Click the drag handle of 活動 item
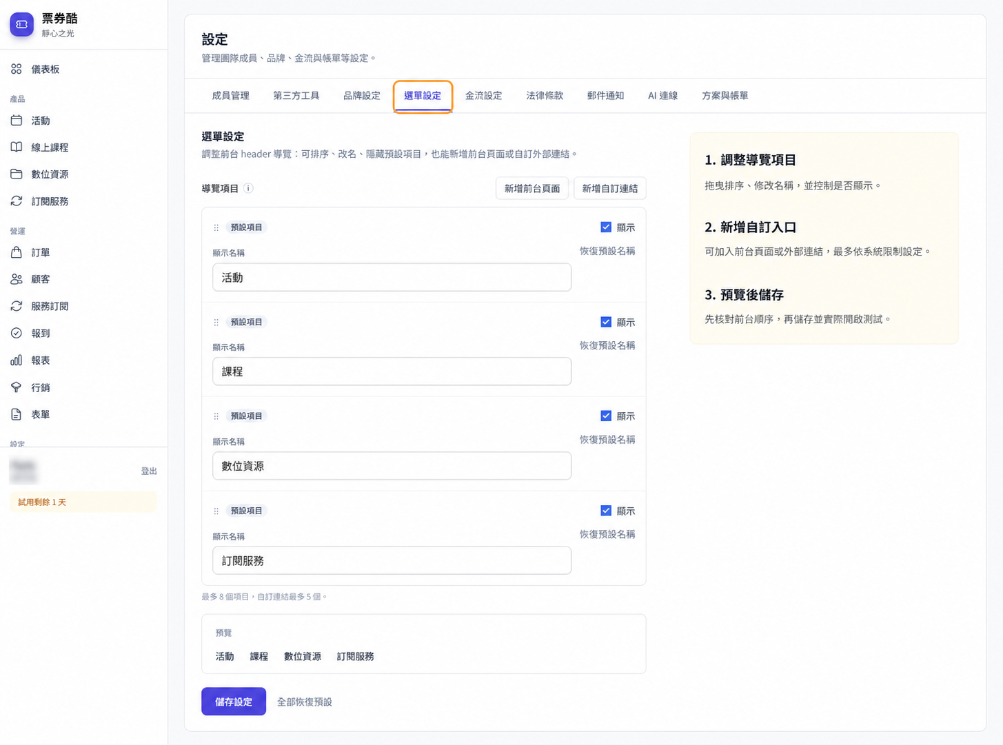This screenshot has width=1003, height=745. (216, 227)
